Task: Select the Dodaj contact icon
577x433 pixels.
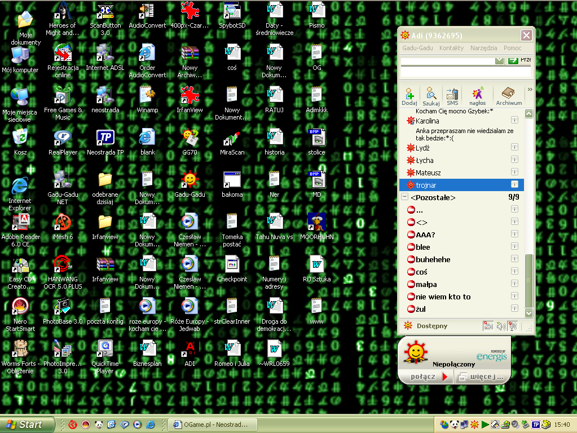Action: [x=409, y=95]
